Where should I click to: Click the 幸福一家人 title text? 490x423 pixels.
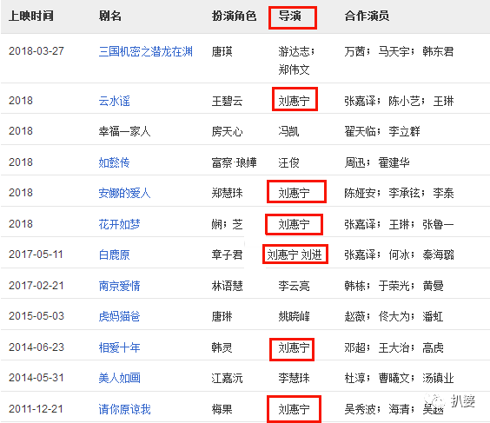tap(125, 131)
